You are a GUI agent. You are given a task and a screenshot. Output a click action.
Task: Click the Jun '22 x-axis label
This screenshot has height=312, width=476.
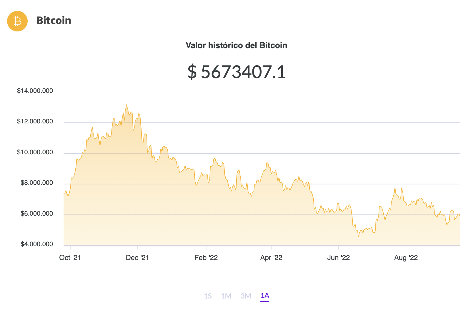[338, 258]
